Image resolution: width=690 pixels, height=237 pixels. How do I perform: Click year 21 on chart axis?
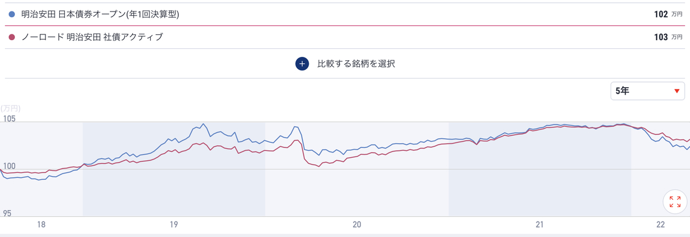539,224
